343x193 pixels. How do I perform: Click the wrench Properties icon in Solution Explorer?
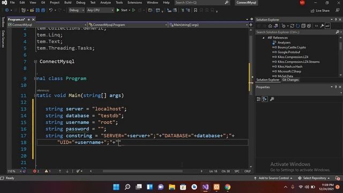pyautogui.click(x=322, y=26)
